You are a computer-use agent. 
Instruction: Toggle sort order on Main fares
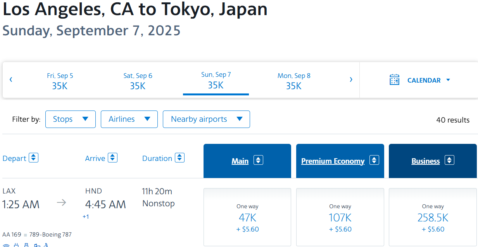click(258, 160)
